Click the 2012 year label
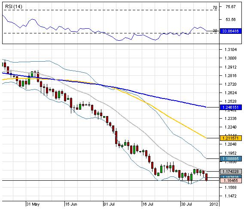This screenshot has height=209, width=244. [214, 204]
